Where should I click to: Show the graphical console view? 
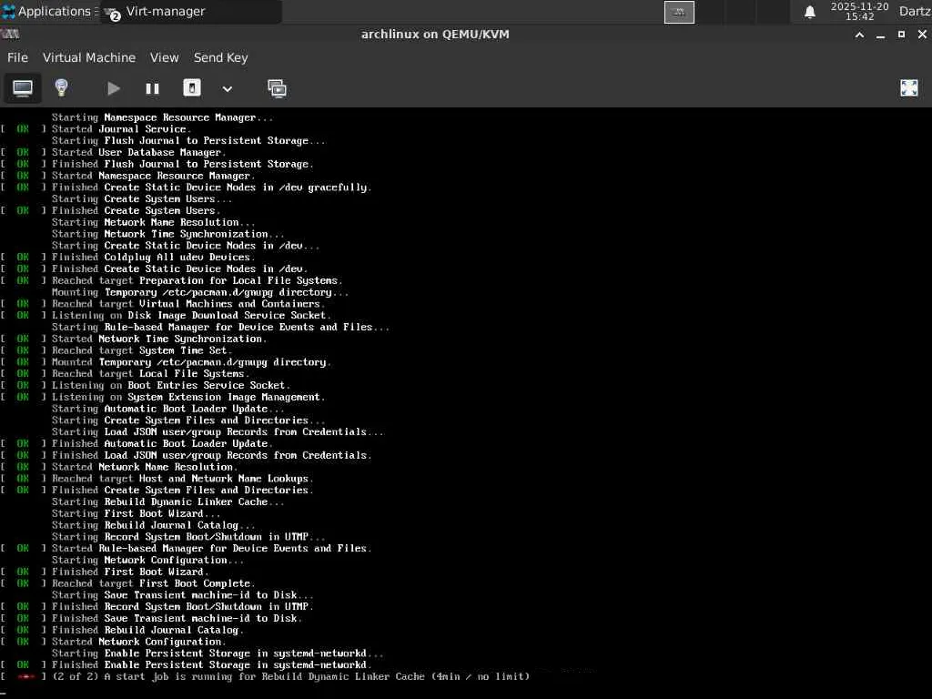click(x=23, y=88)
